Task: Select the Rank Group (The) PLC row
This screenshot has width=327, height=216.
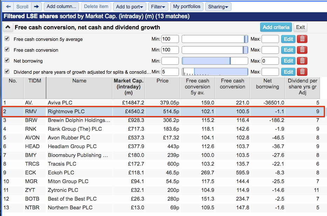Action: click(x=161, y=129)
